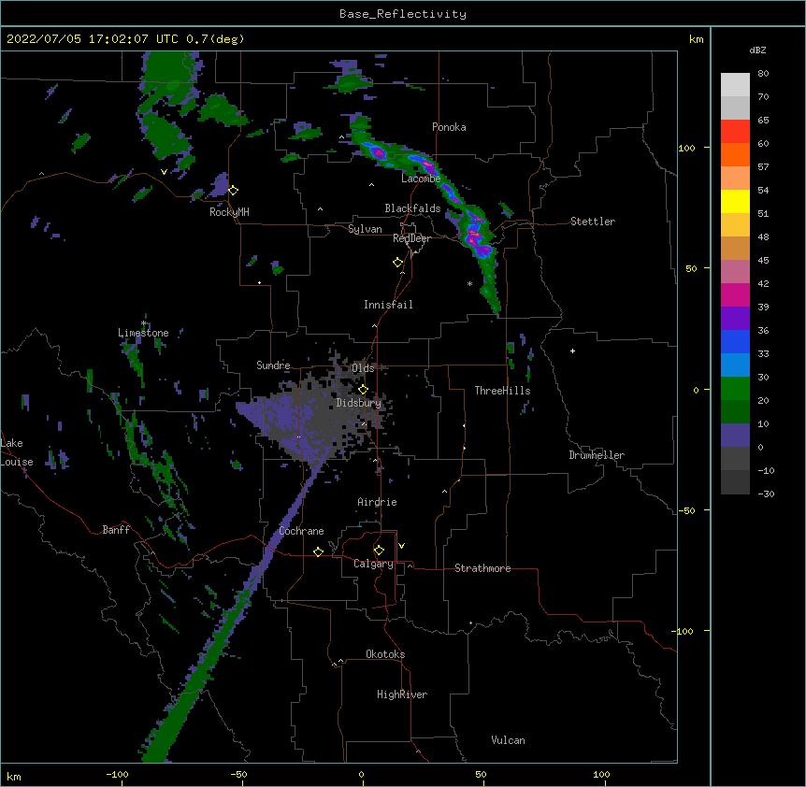Click the Airdrie town label
806x787 pixels.
(377, 502)
